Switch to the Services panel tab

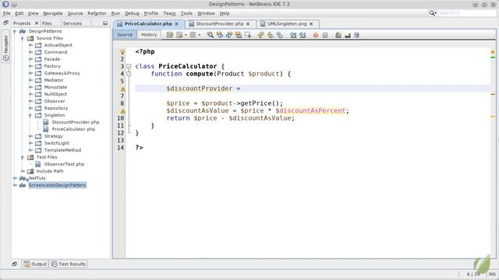pos(73,23)
